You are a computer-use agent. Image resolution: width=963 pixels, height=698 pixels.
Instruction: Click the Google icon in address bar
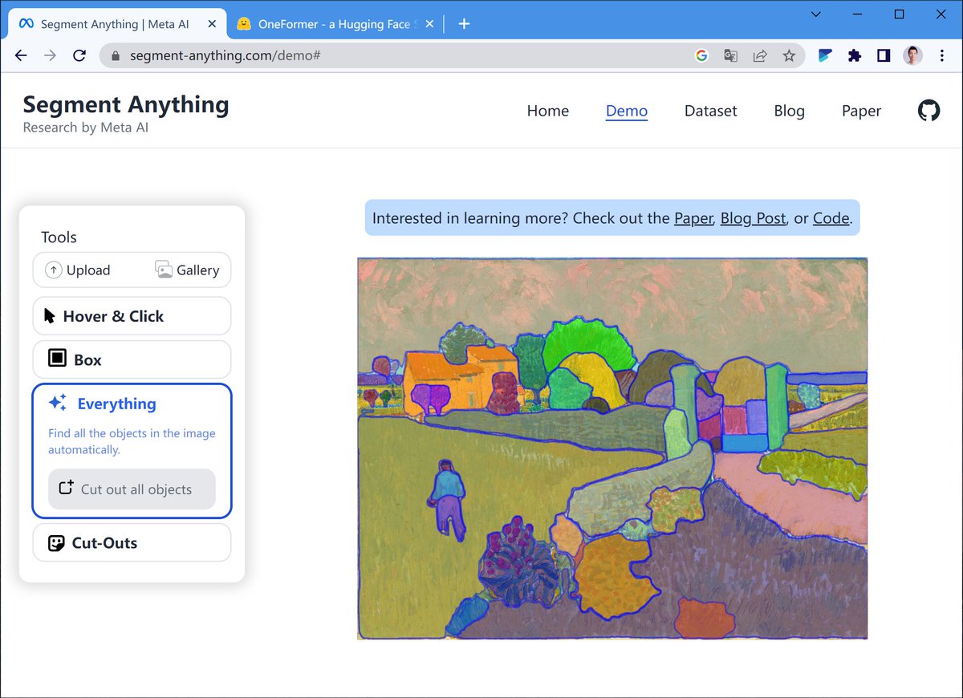click(701, 55)
